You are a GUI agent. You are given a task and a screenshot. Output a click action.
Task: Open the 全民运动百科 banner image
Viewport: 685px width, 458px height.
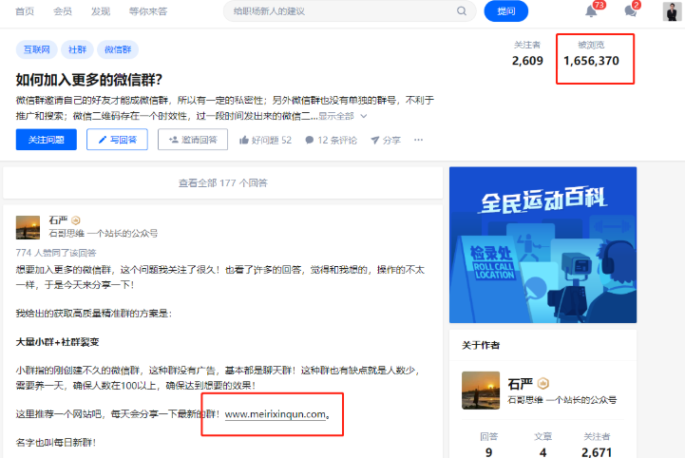click(x=542, y=245)
